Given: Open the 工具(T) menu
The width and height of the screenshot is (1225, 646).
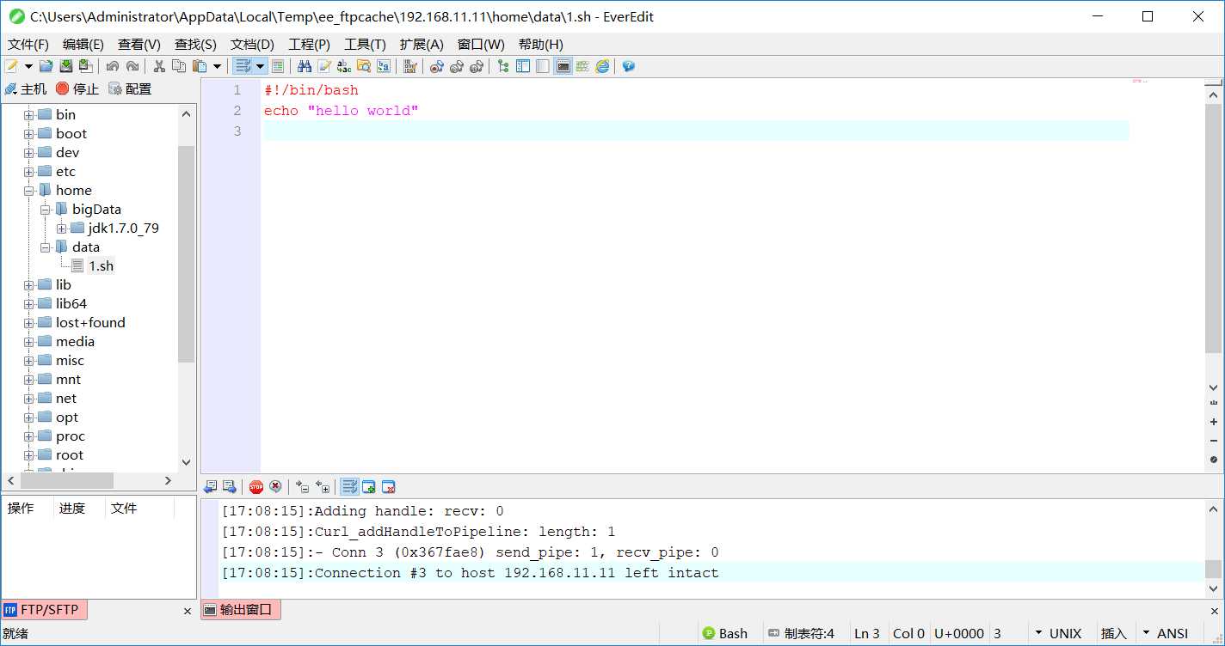Looking at the screenshot, I should tap(365, 44).
